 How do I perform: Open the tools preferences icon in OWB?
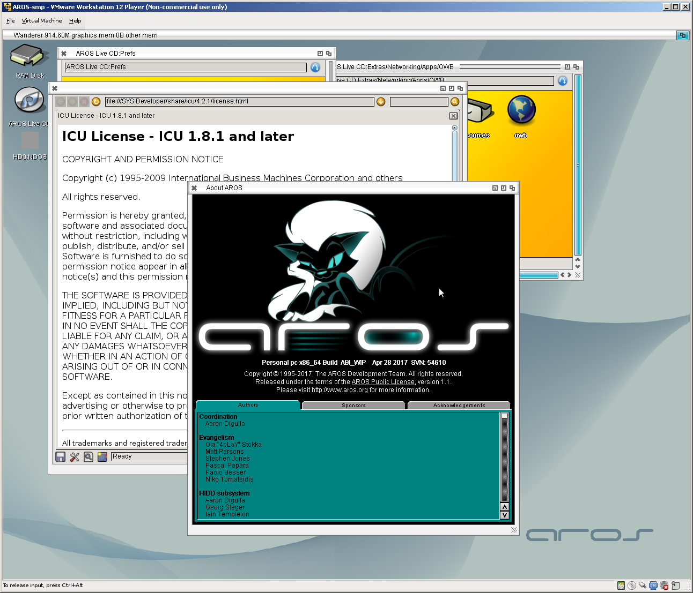click(x=75, y=457)
